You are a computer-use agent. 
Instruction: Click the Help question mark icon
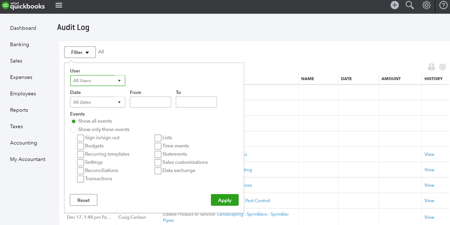point(443,5)
